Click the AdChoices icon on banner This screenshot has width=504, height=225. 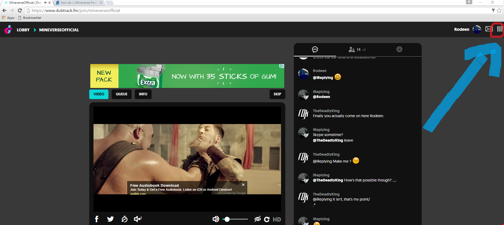click(x=282, y=66)
